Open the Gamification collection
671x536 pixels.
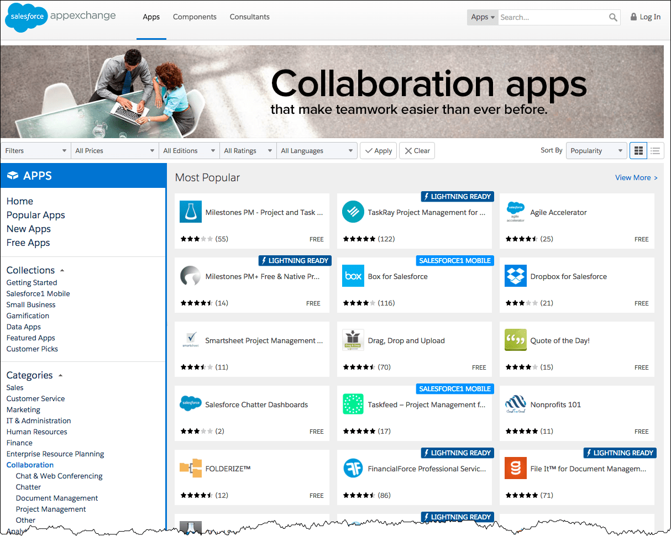coord(28,316)
